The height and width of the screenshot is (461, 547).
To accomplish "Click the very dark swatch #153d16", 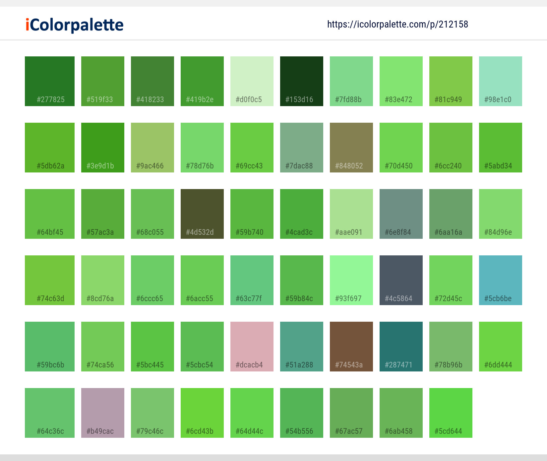I will click(x=301, y=81).
